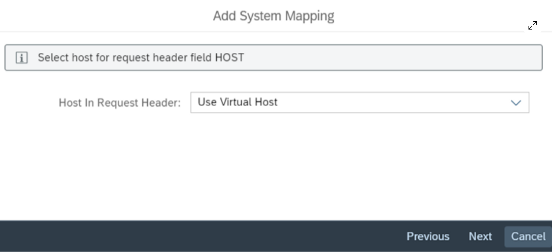Click the Host In Request Header label
Image resolution: width=554 pixels, height=252 pixels.
(x=120, y=103)
